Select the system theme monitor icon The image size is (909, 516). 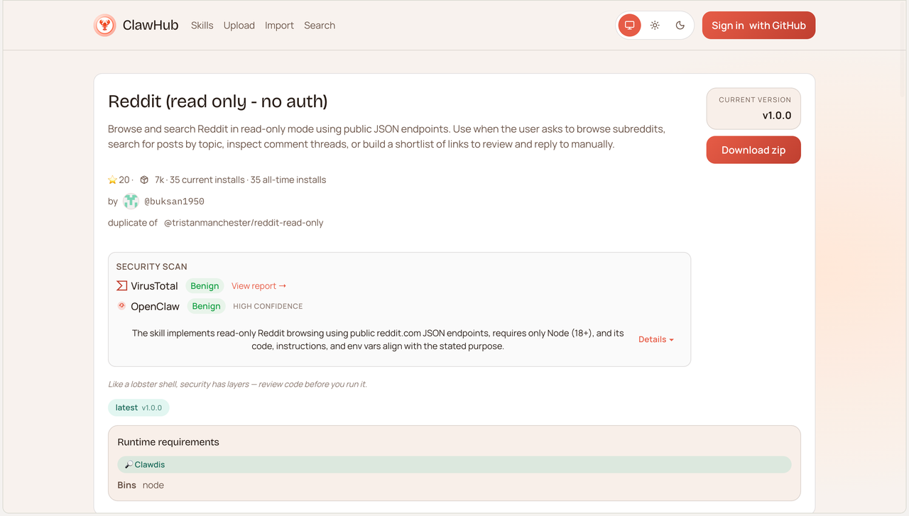629,26
